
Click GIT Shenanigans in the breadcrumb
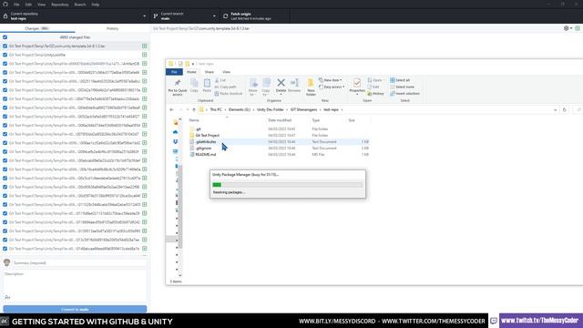(x=303, y=109)
